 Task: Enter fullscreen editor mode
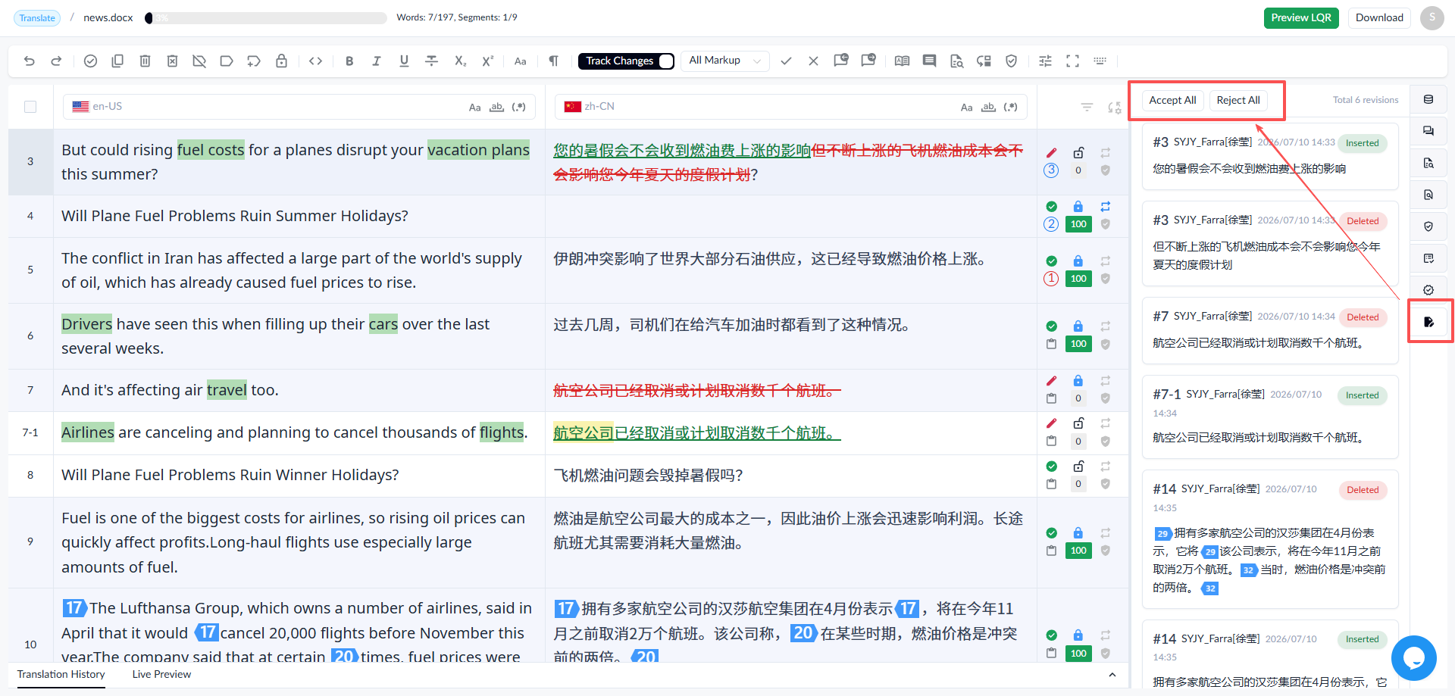1072,61
